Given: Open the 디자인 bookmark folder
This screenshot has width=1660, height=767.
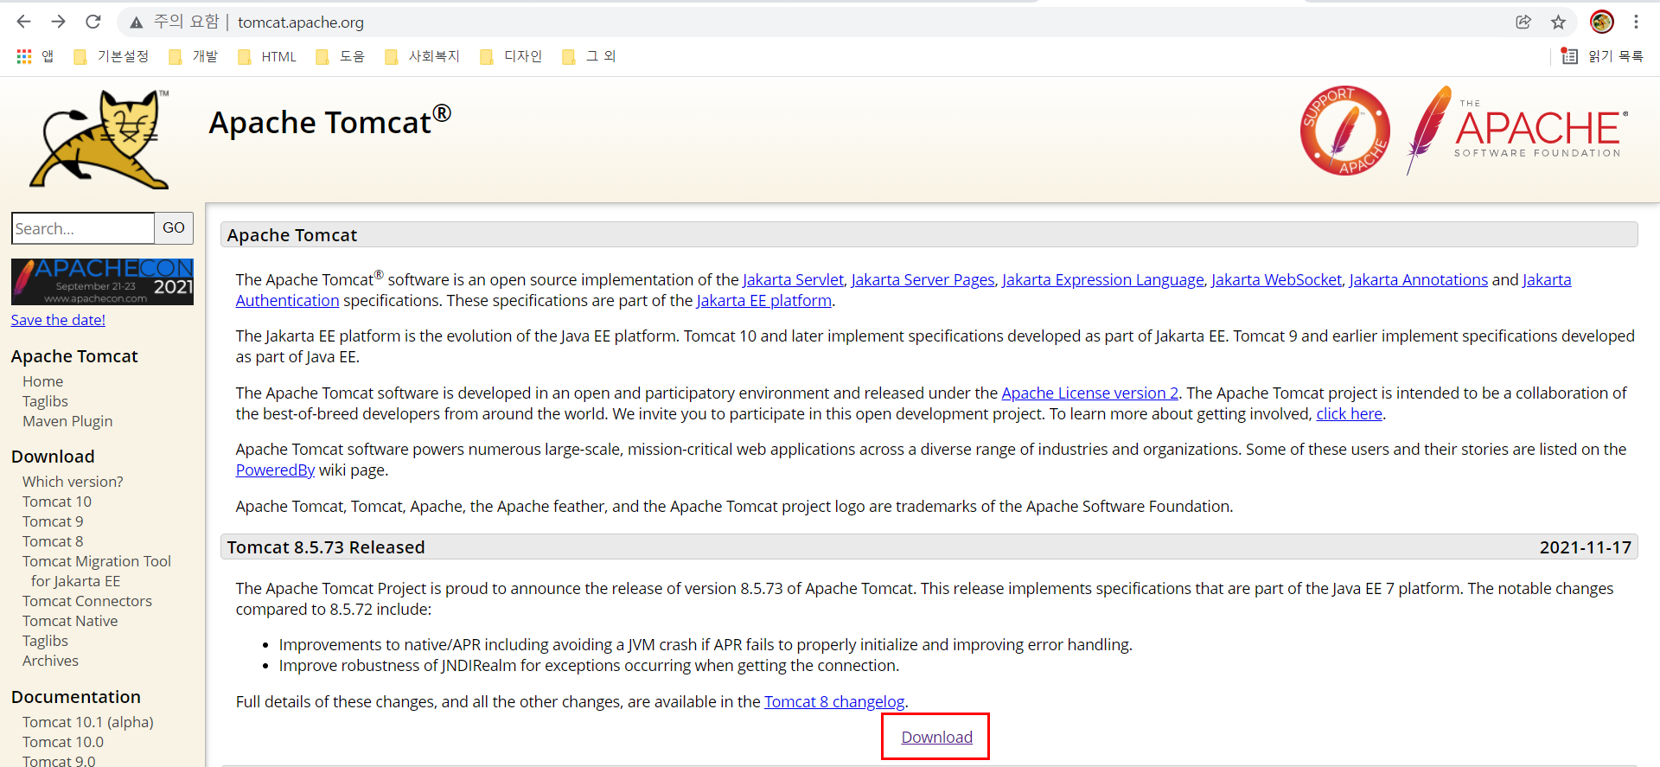Looking at the screenshot, I should 511,56.
